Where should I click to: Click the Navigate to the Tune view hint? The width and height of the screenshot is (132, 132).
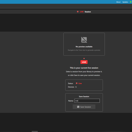pyautogui.click(x=84, y=50)
